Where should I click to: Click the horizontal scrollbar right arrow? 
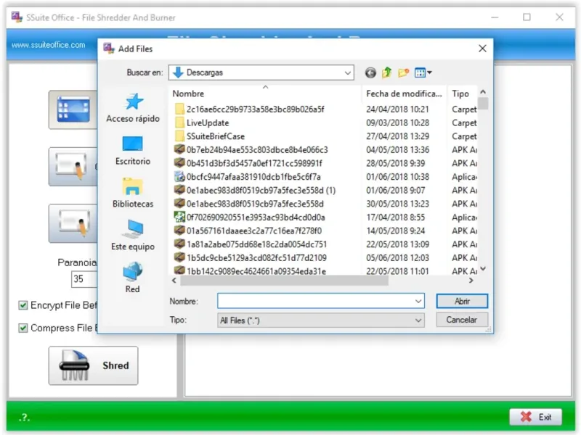point(471,281)
